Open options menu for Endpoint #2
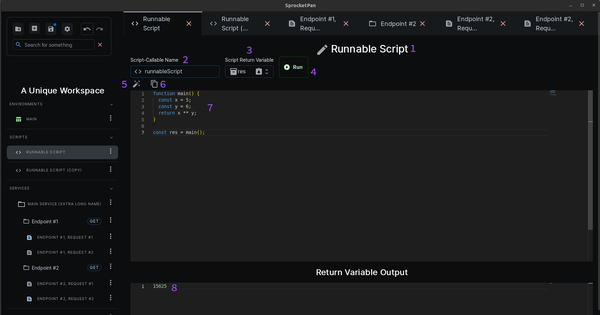Image resolution: width=600 pixels, height=315 pixels. (111, 267)
